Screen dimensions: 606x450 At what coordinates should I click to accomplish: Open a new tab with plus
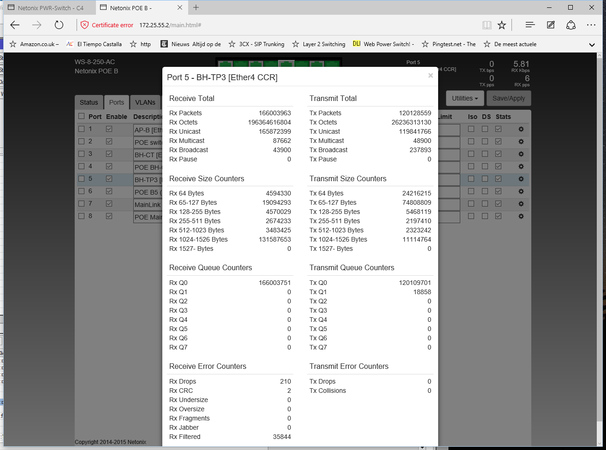(196, 7)
